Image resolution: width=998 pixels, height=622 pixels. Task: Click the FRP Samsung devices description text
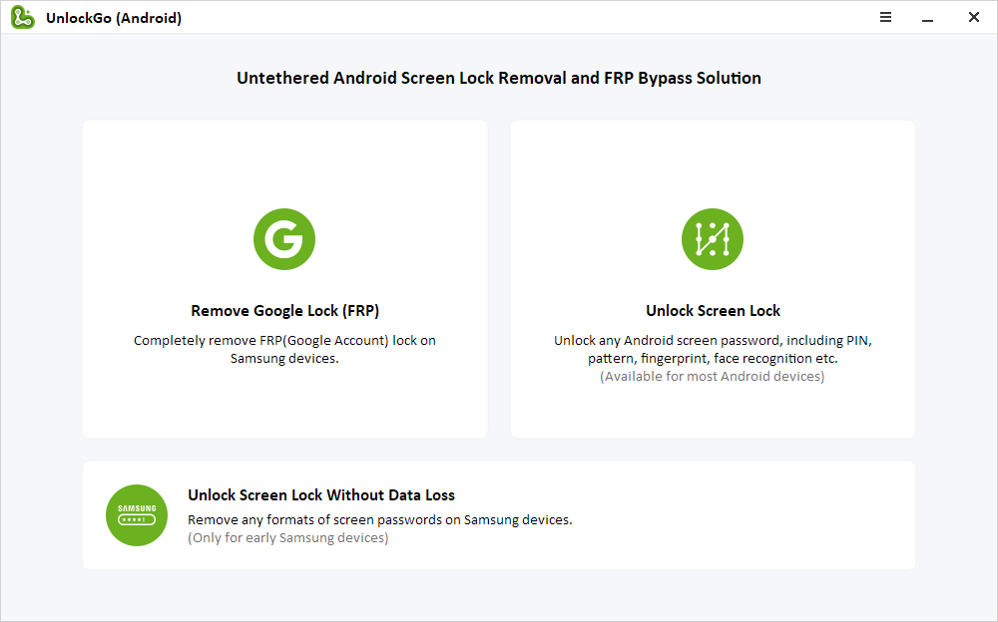pos(284,350)
